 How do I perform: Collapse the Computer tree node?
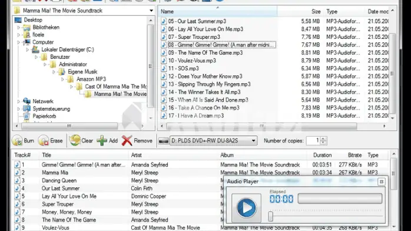(x=19, y=42)
